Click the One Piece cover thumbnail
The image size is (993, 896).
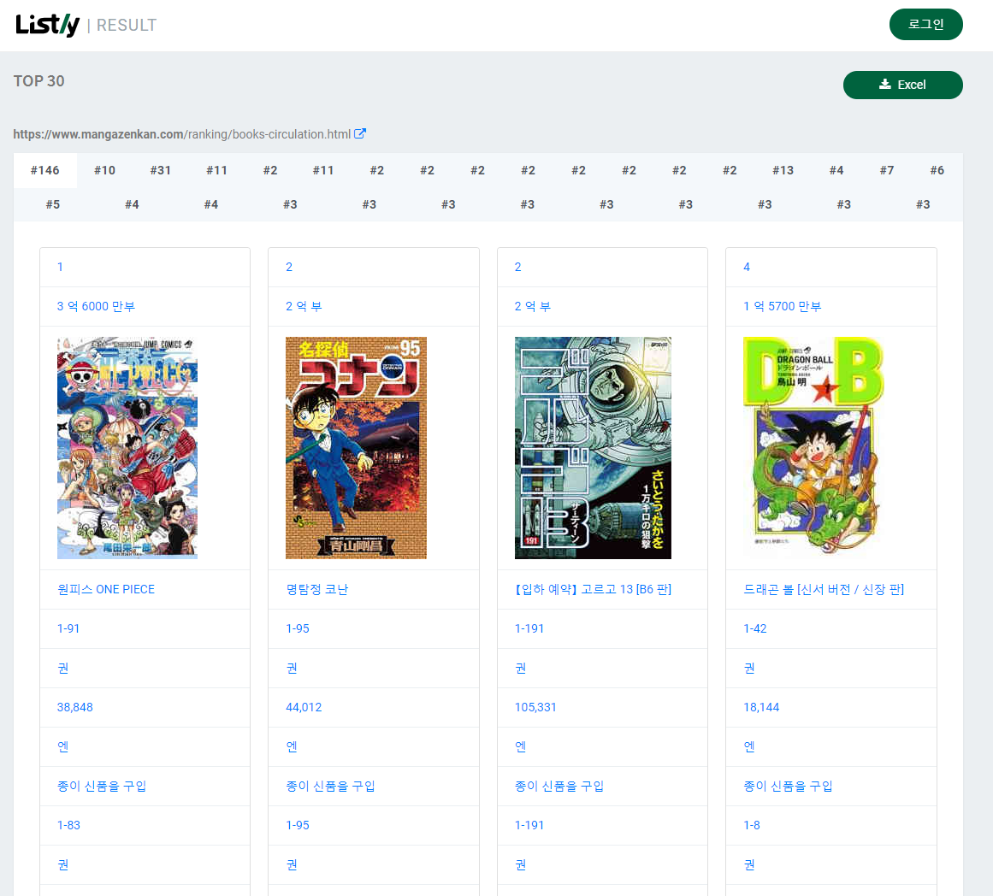[127, 448]
